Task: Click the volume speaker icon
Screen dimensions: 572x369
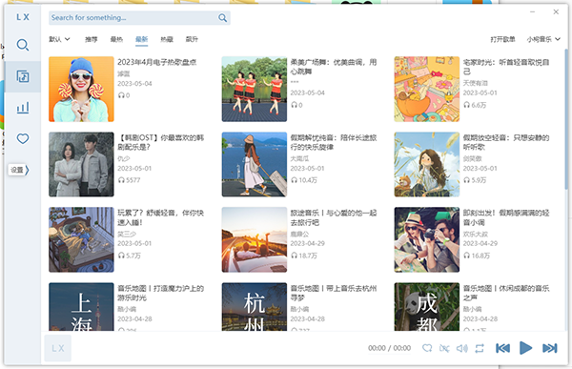Action: click(x=461, y=348)
